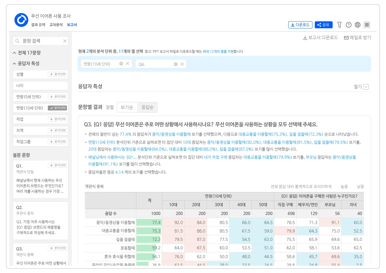Screen dimensions: 386x273
Task: Clear the 문항 검색 search box
Action: click(65, 41)
